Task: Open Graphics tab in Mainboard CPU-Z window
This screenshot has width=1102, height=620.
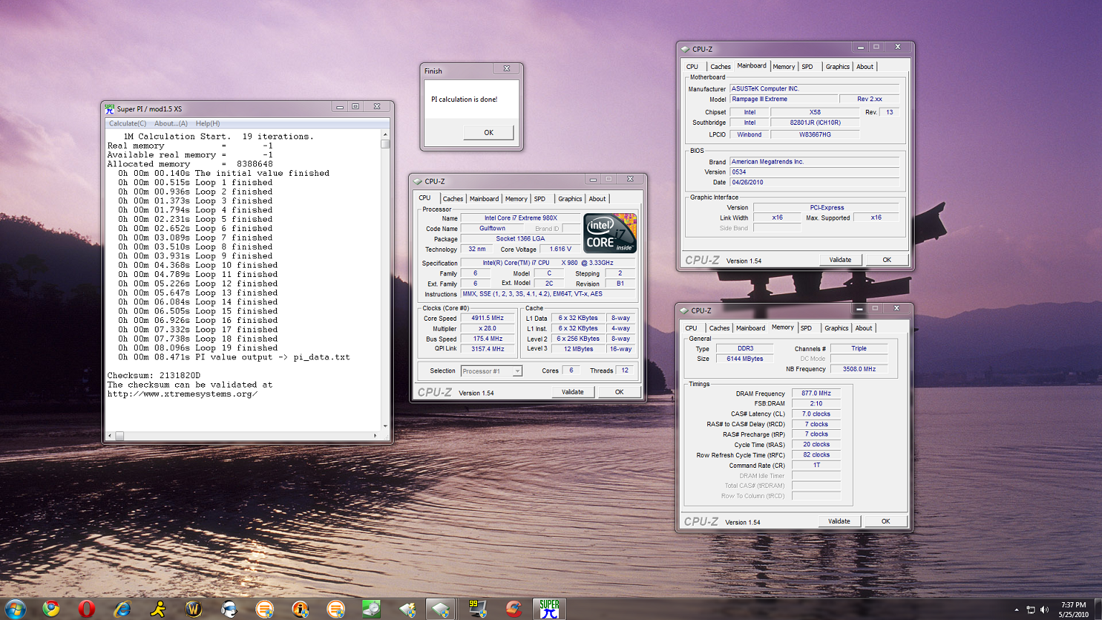Action: 837,67
